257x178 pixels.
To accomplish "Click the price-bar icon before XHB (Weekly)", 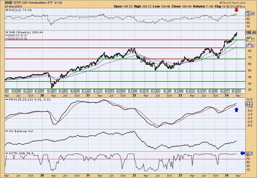I will [7, 32].
